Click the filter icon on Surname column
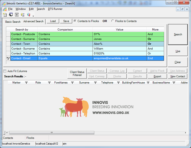 [94, 83]
